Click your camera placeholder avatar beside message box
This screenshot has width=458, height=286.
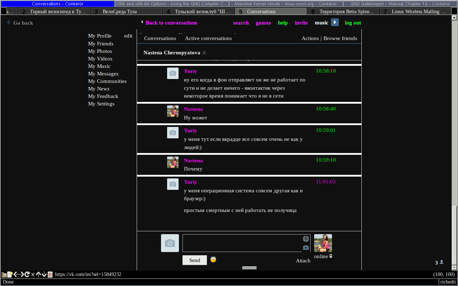[170, 243]
